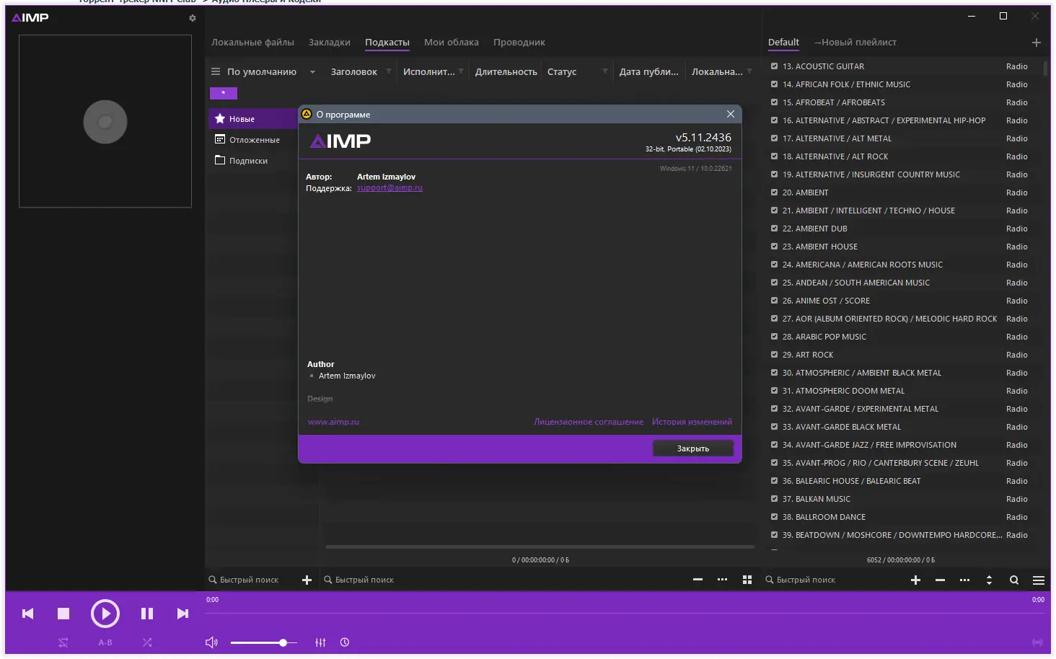The image size is (1056, 659).
Task: Open the Статус column filter dropdown
Action: [x=604, y=71]
